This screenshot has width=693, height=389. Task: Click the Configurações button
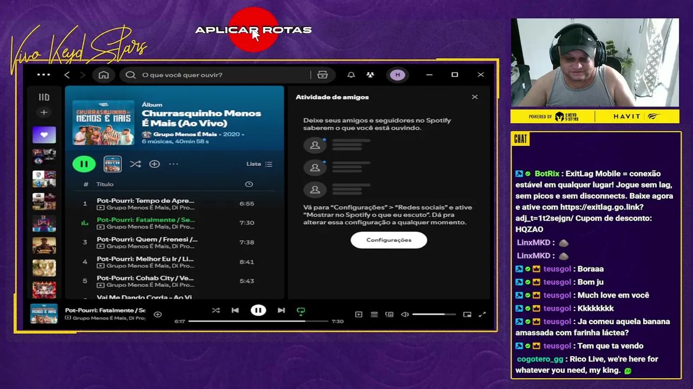[x=389, y=240]
